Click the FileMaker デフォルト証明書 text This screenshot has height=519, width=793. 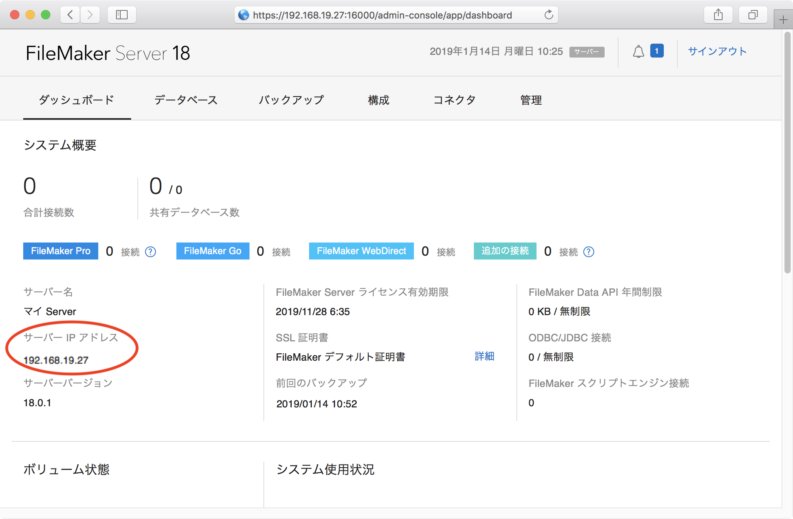341,357
